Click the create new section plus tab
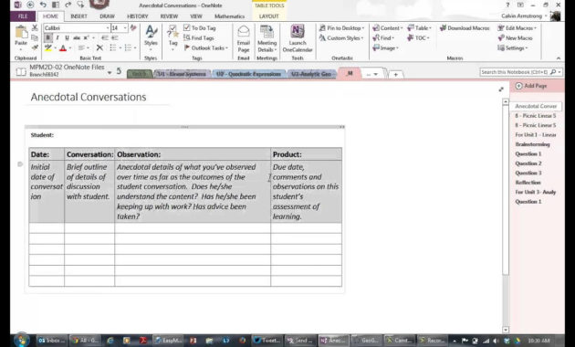The image size is (575, 347). pyautogui.click(x=395, y=74)
